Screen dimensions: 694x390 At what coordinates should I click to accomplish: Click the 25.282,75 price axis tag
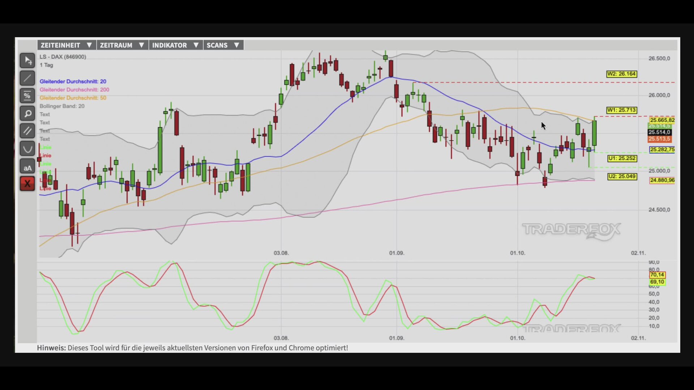pyautogui.click(x=662, y=149)
